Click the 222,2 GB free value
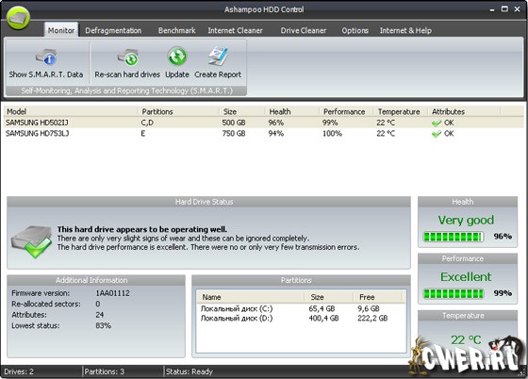Screen dimensions: 528x379 372,318
